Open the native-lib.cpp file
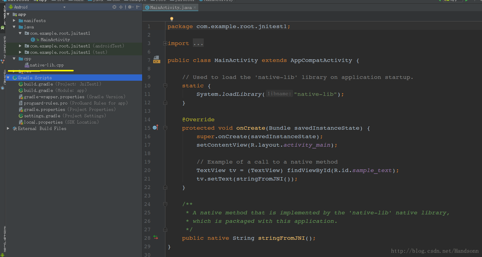Image resolution: width=482 pixels, height=257 pixels. coord(47,65)
